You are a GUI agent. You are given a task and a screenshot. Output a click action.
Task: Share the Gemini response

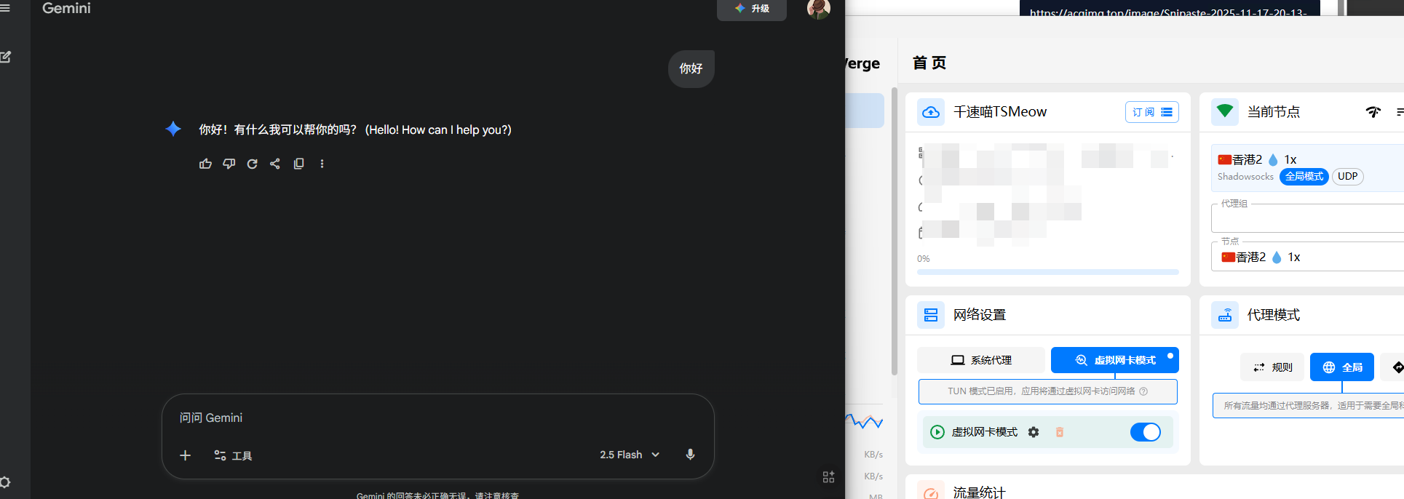pyautogui.click(x=275, y=164)
